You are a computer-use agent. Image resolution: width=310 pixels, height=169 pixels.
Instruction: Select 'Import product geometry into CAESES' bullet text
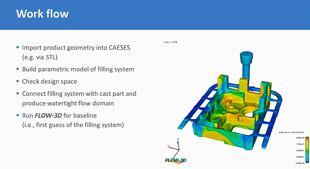76,48
